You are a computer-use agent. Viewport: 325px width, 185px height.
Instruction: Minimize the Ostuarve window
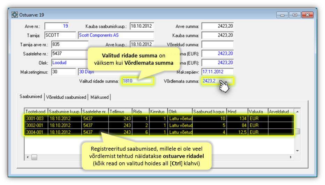pyautogui.click(x=282, y=15)
